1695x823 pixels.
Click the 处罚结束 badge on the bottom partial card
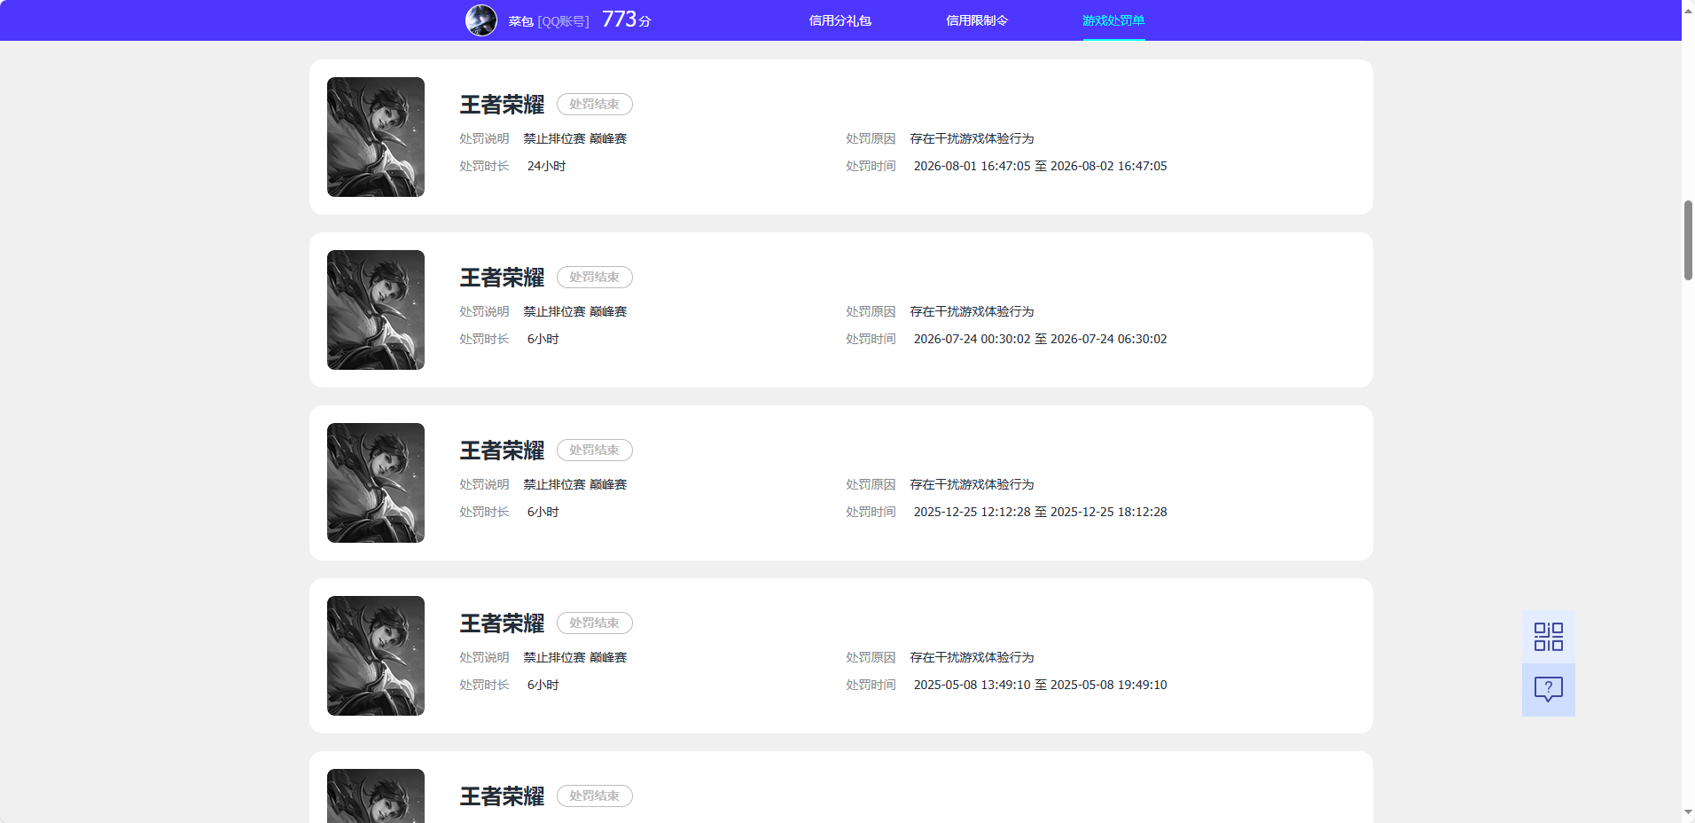click(595, 796)
